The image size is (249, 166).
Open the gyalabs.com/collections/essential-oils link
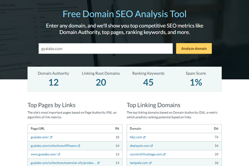point(63,163)
